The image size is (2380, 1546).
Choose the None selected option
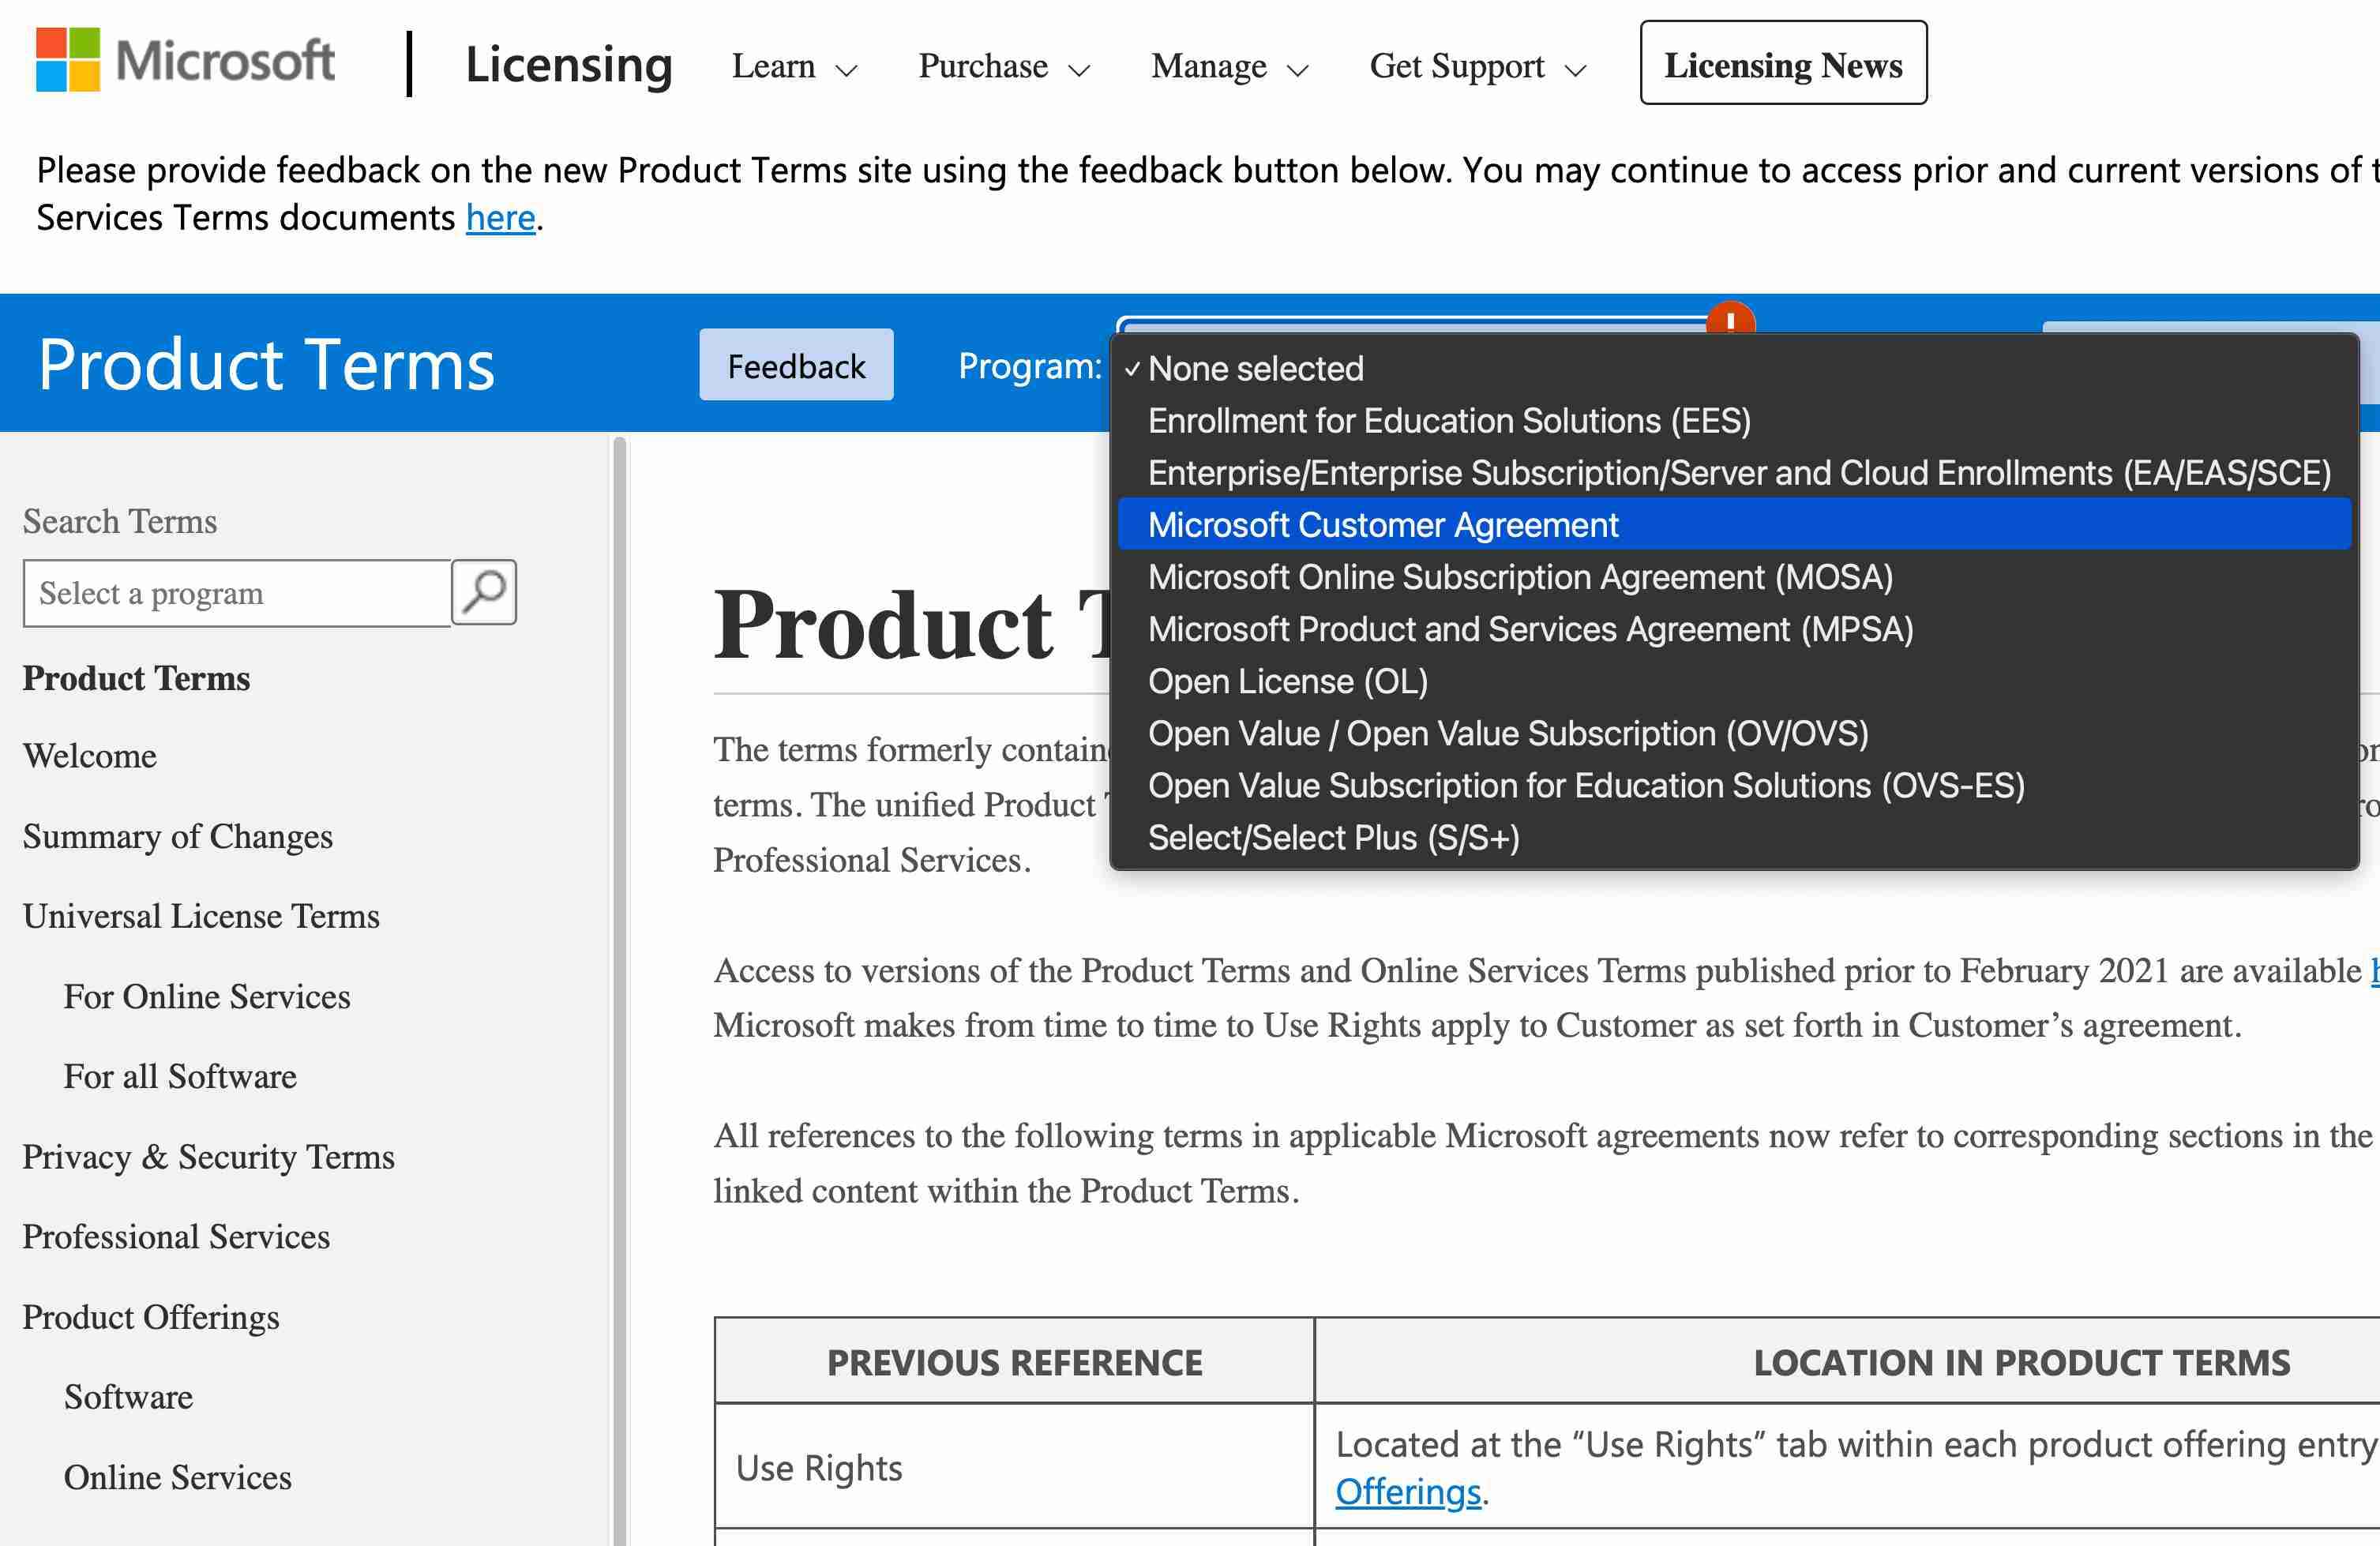click(x=1256, y=368)
